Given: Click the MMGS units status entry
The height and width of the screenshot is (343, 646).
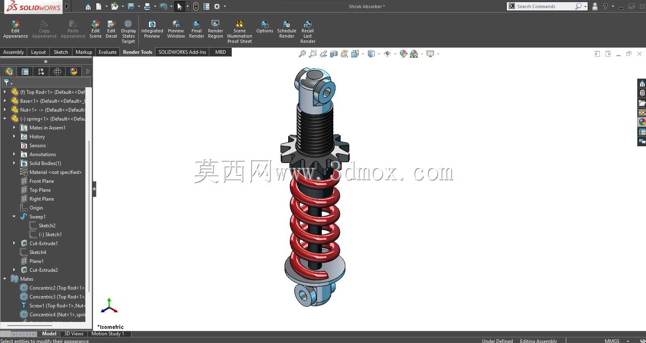Looking at the screenshot, I should pos(612,341).
